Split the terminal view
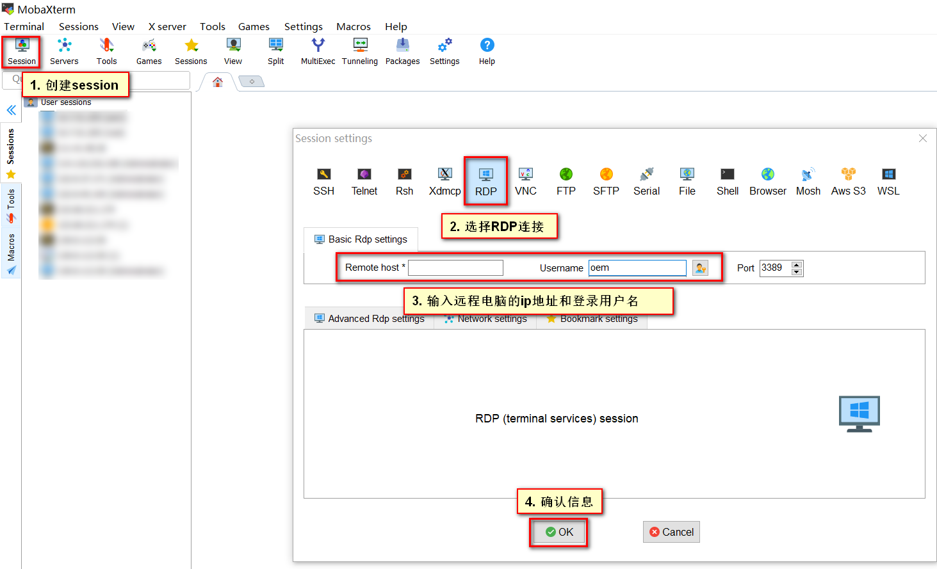This screenshot has width=937, height=569. (275, 51)
